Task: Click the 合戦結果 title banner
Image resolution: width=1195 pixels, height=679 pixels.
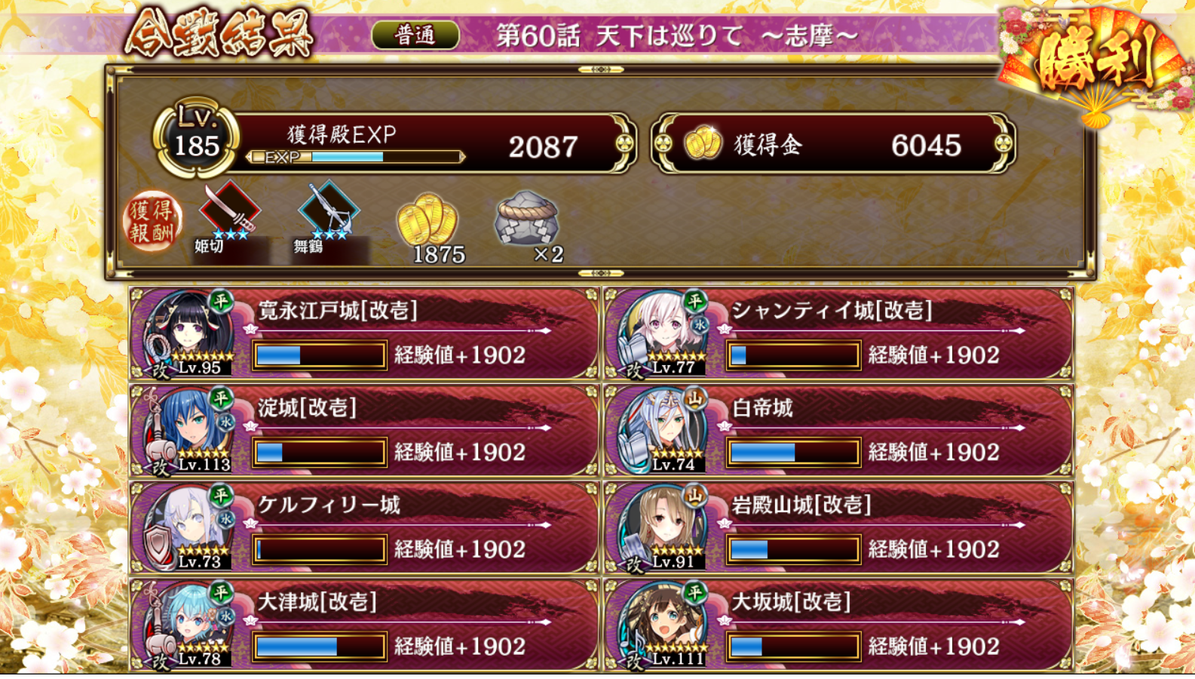Action: 219,33
